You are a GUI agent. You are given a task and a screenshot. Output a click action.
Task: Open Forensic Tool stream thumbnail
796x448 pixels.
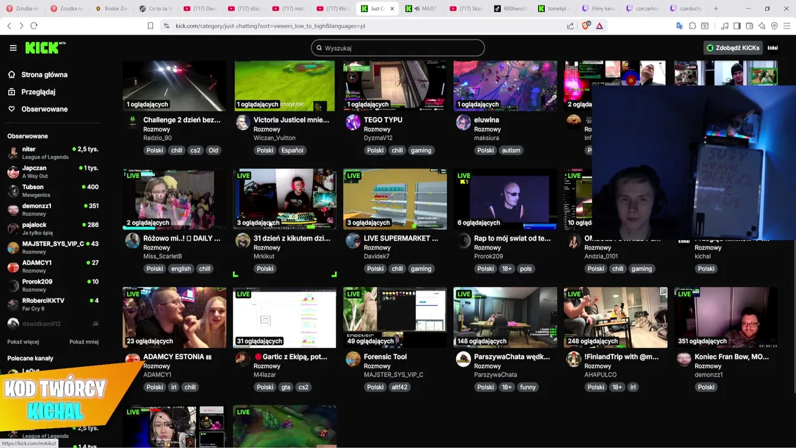(395, 317)
